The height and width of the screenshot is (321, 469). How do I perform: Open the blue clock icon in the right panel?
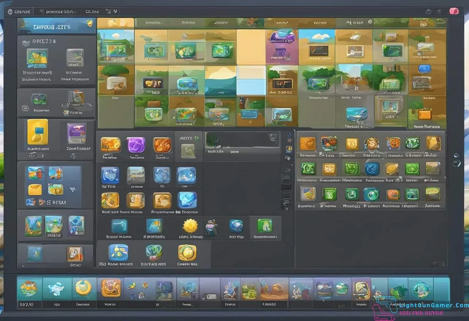click(372, 169)
